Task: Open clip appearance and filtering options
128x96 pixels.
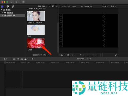Action: point(53,6)
